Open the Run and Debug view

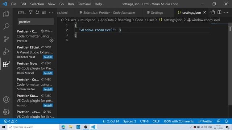click(6, 51)
